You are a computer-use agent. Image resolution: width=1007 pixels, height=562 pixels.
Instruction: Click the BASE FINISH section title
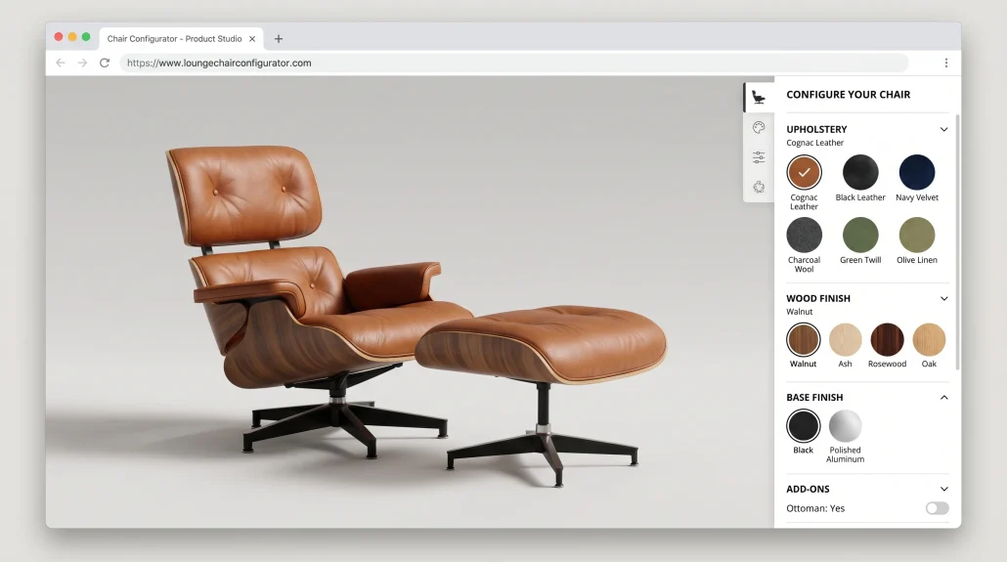(814, 397)
